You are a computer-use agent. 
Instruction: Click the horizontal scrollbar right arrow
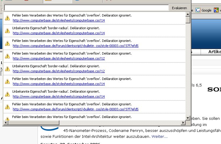[x=183, y=122]
